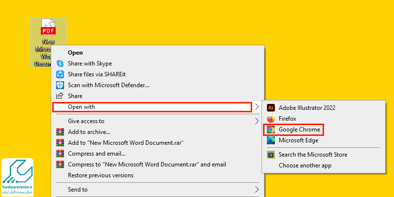Click the Share menu entry
This screenshot has width=394, height=197.
158,96
